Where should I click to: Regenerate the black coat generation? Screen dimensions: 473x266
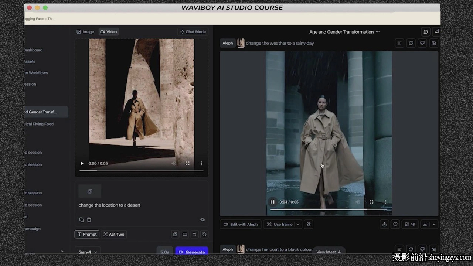[x=411, y=249]
